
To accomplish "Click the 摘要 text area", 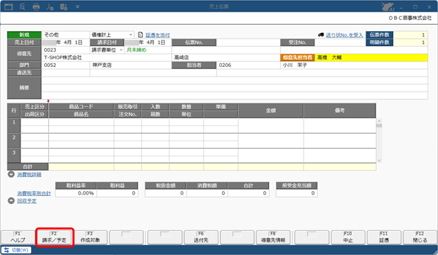I will point(235,88).
